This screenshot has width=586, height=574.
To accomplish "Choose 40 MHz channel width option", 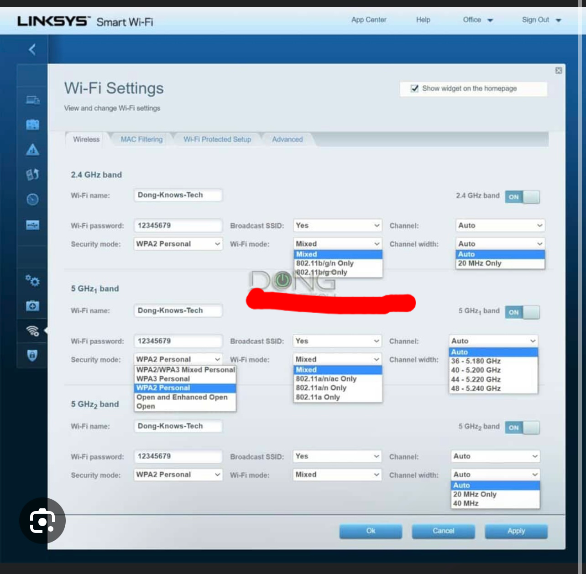I will [x=496, y=503].
